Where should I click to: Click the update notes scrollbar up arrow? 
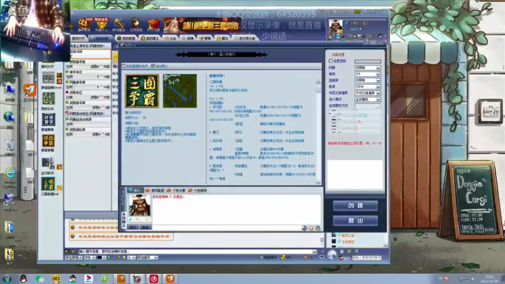coord(318,82)
